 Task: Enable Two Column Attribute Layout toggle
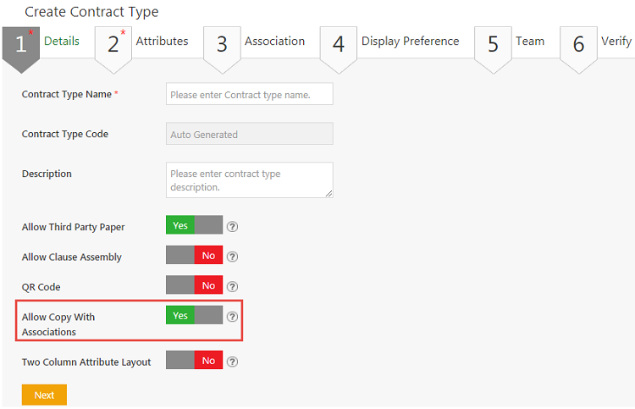pyautogui.click(x=194, y=362)
